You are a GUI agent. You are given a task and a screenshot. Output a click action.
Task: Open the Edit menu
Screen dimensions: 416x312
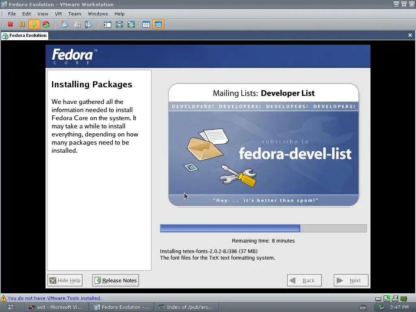click(26, 14)
